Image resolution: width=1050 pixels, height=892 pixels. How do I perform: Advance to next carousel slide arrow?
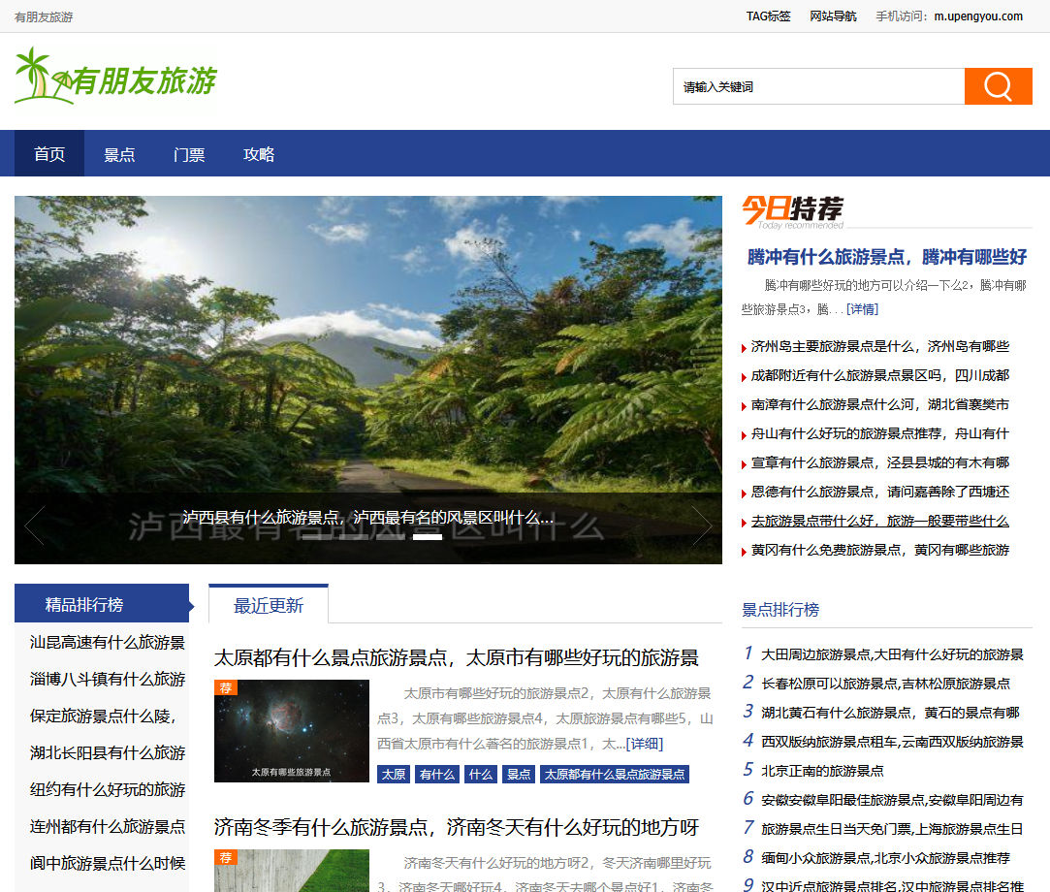pos(701,526)
